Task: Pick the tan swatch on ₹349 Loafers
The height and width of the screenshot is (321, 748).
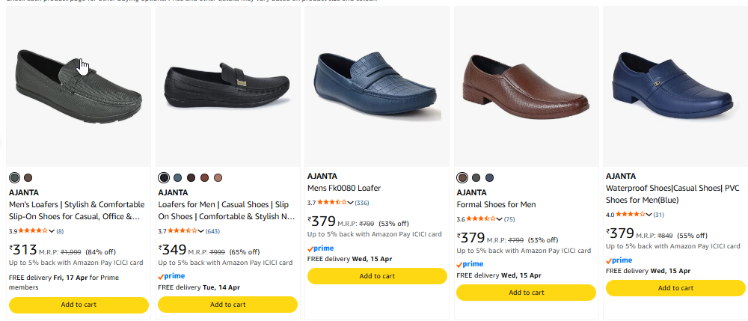Action: pos(218,177)
